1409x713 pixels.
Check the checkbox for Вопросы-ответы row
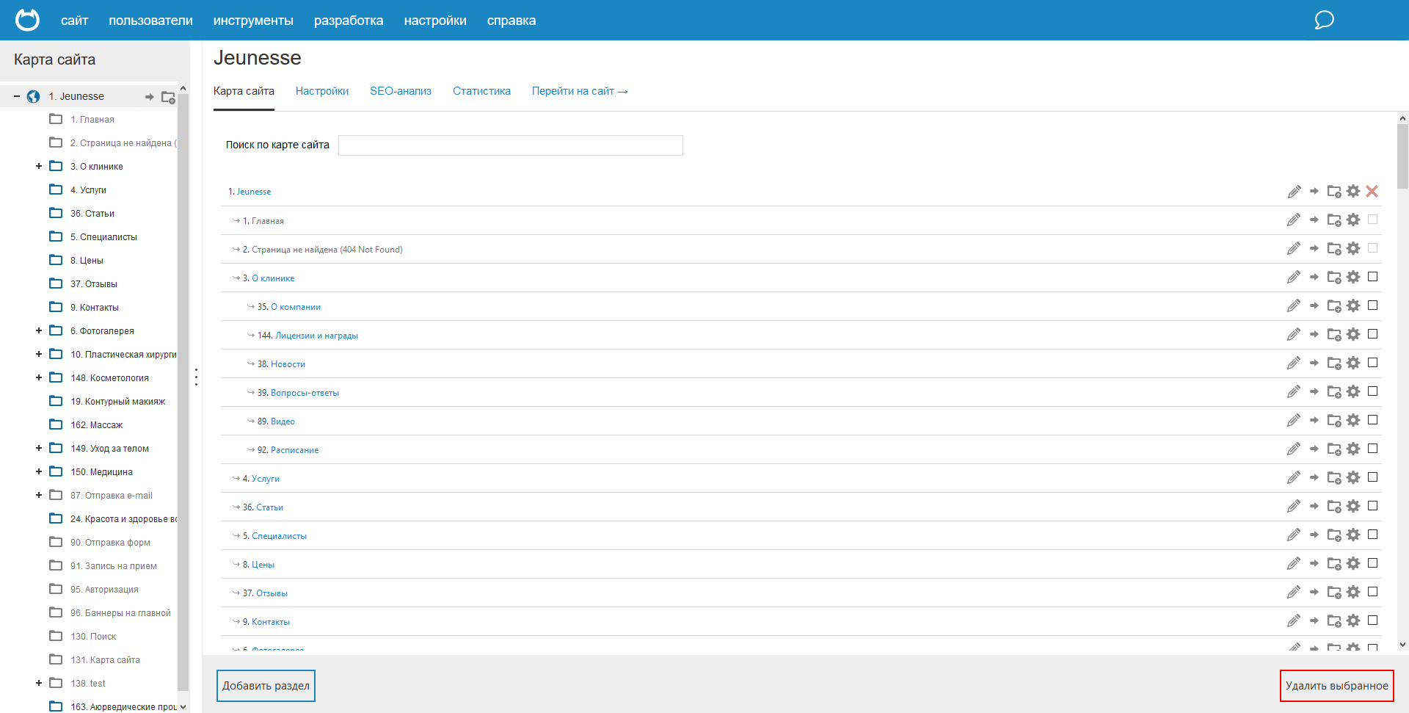point(1373,391)
